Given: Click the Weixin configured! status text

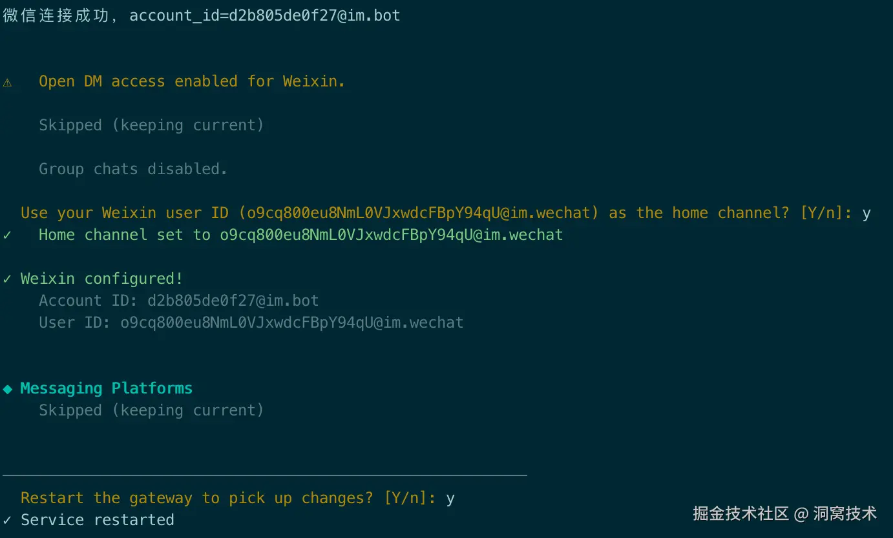Looking at the screenshot, I should pos(102,279).
